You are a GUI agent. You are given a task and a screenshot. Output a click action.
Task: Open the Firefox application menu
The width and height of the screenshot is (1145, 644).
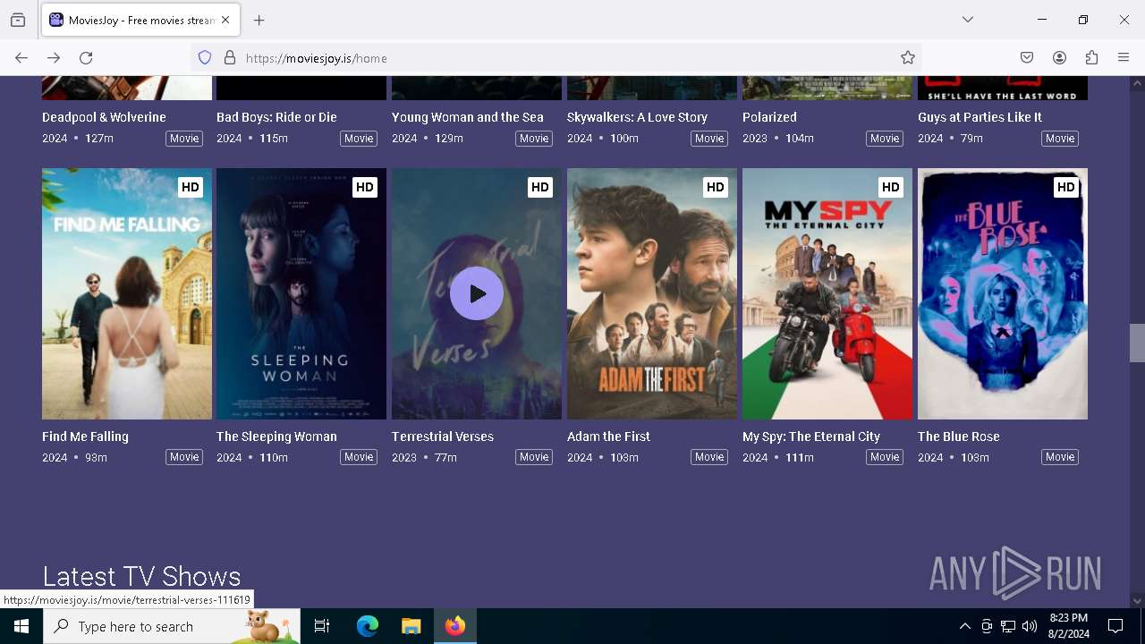pyautogui.click(x=1124, y=58)
